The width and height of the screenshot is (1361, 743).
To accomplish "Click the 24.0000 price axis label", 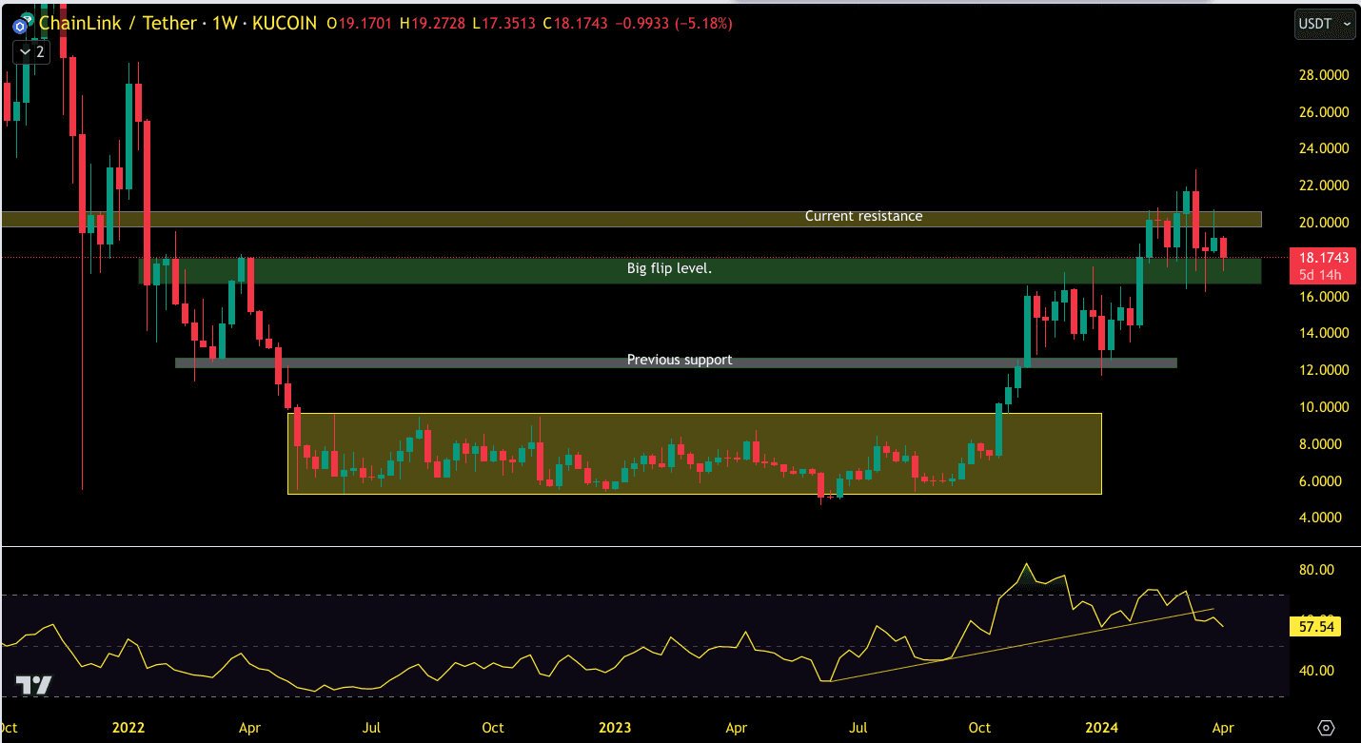I will (1323, 148).
